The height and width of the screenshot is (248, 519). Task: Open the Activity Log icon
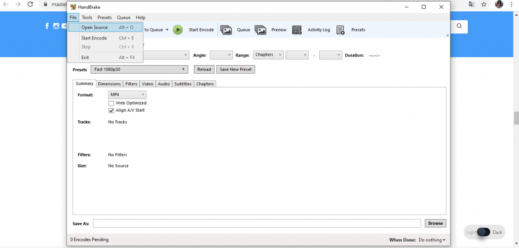(297, 30)
